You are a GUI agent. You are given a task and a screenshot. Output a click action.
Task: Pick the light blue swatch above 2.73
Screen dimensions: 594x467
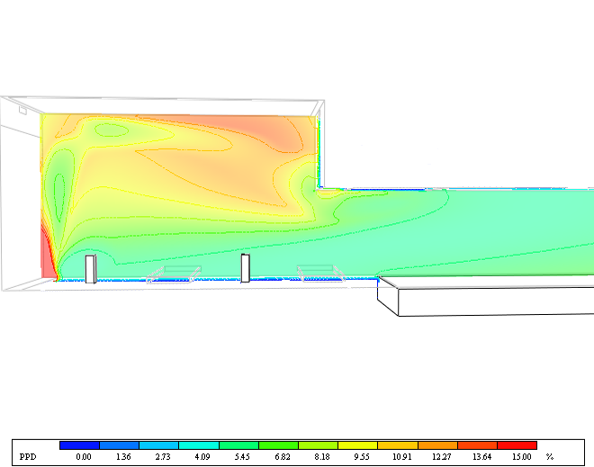click(159, 445)
